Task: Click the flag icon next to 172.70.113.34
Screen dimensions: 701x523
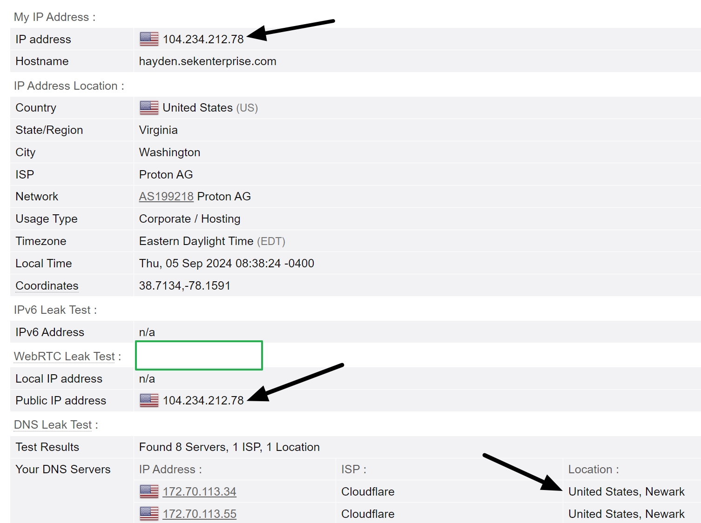Action: [148, 491]
